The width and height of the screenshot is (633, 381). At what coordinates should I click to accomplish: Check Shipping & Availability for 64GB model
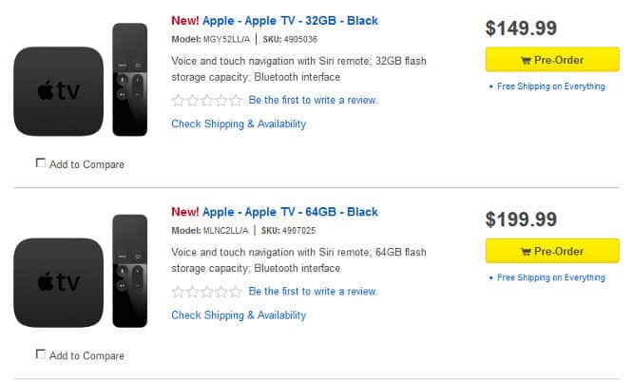coord(239,315)
